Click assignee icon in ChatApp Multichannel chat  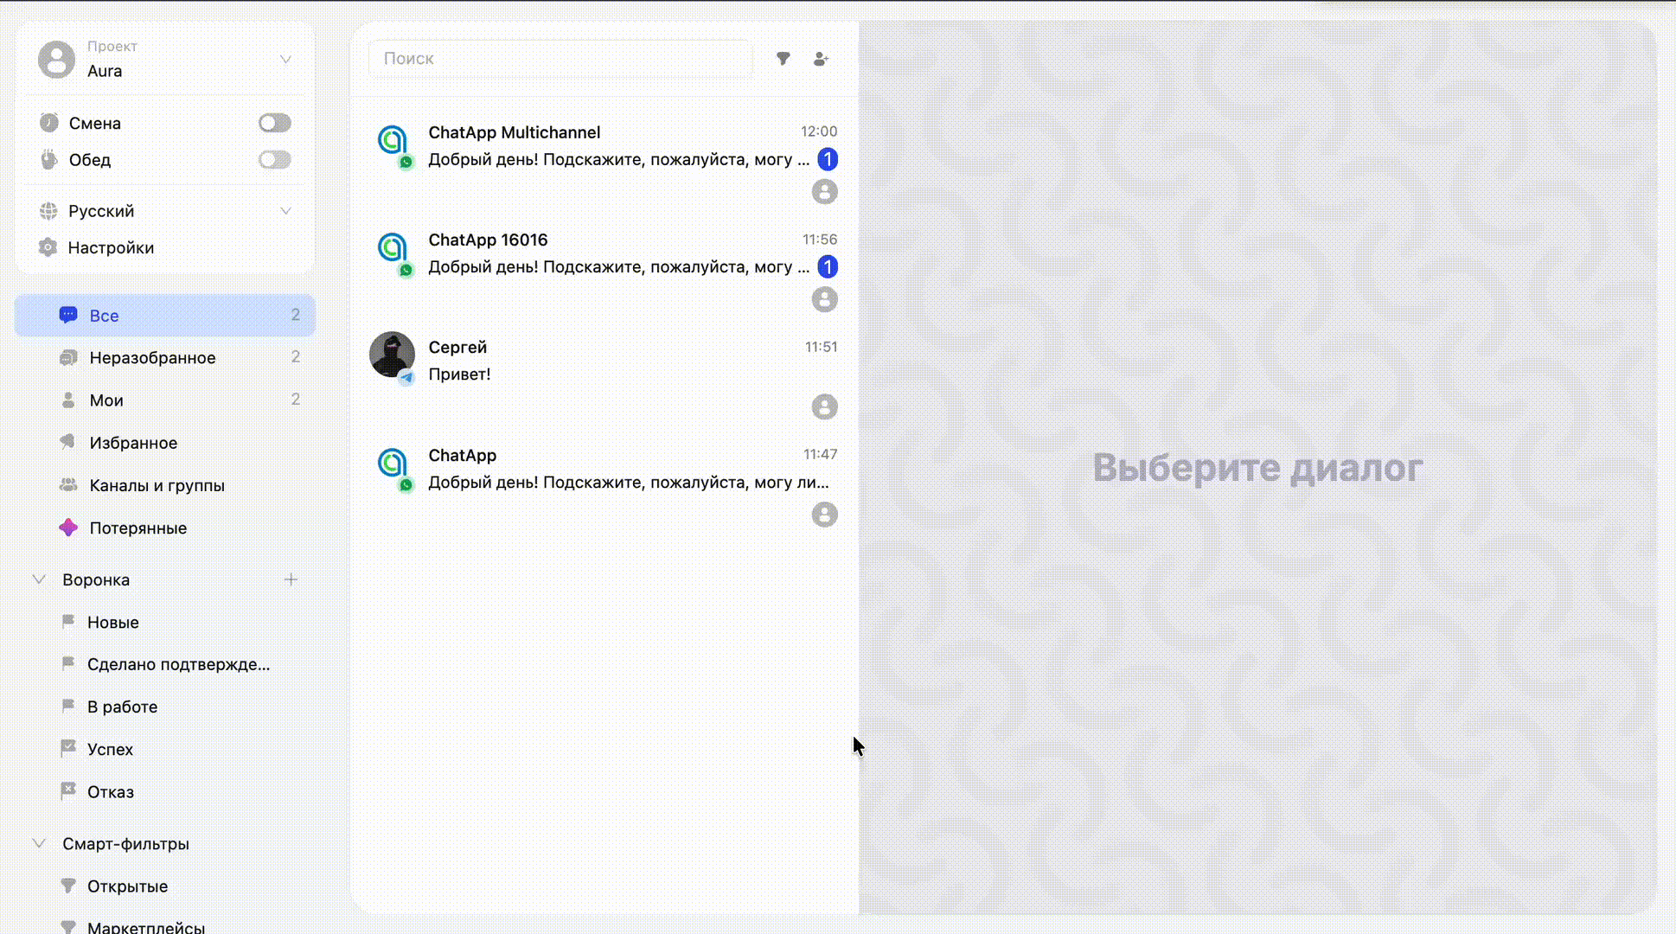coord(824,192)
